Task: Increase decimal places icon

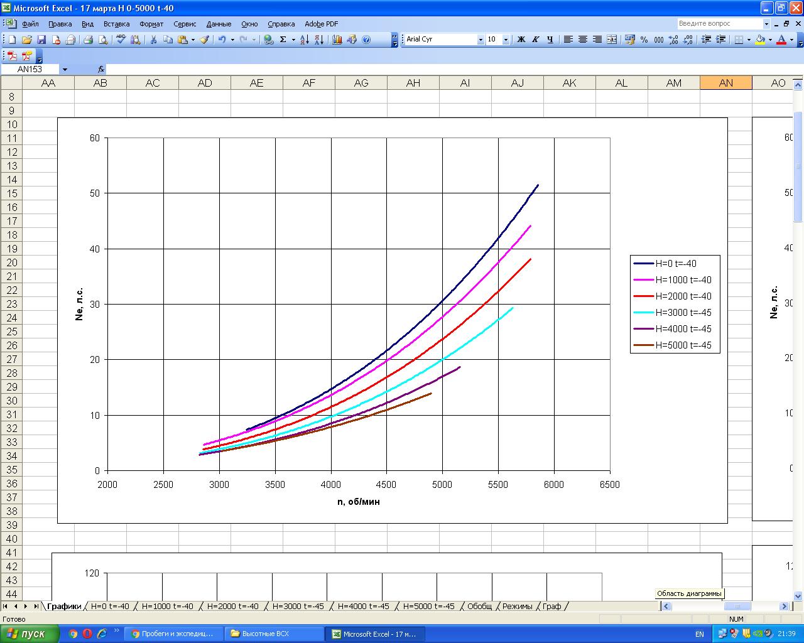Action: pyautogui.click(x=673, y=40)
